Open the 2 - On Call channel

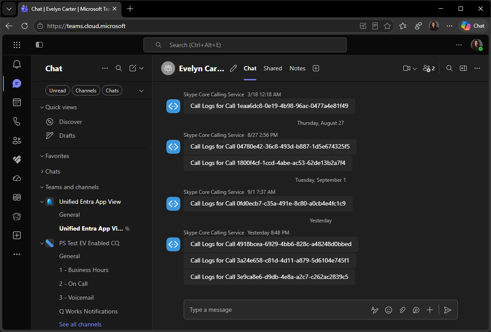[x=73, y=284]
